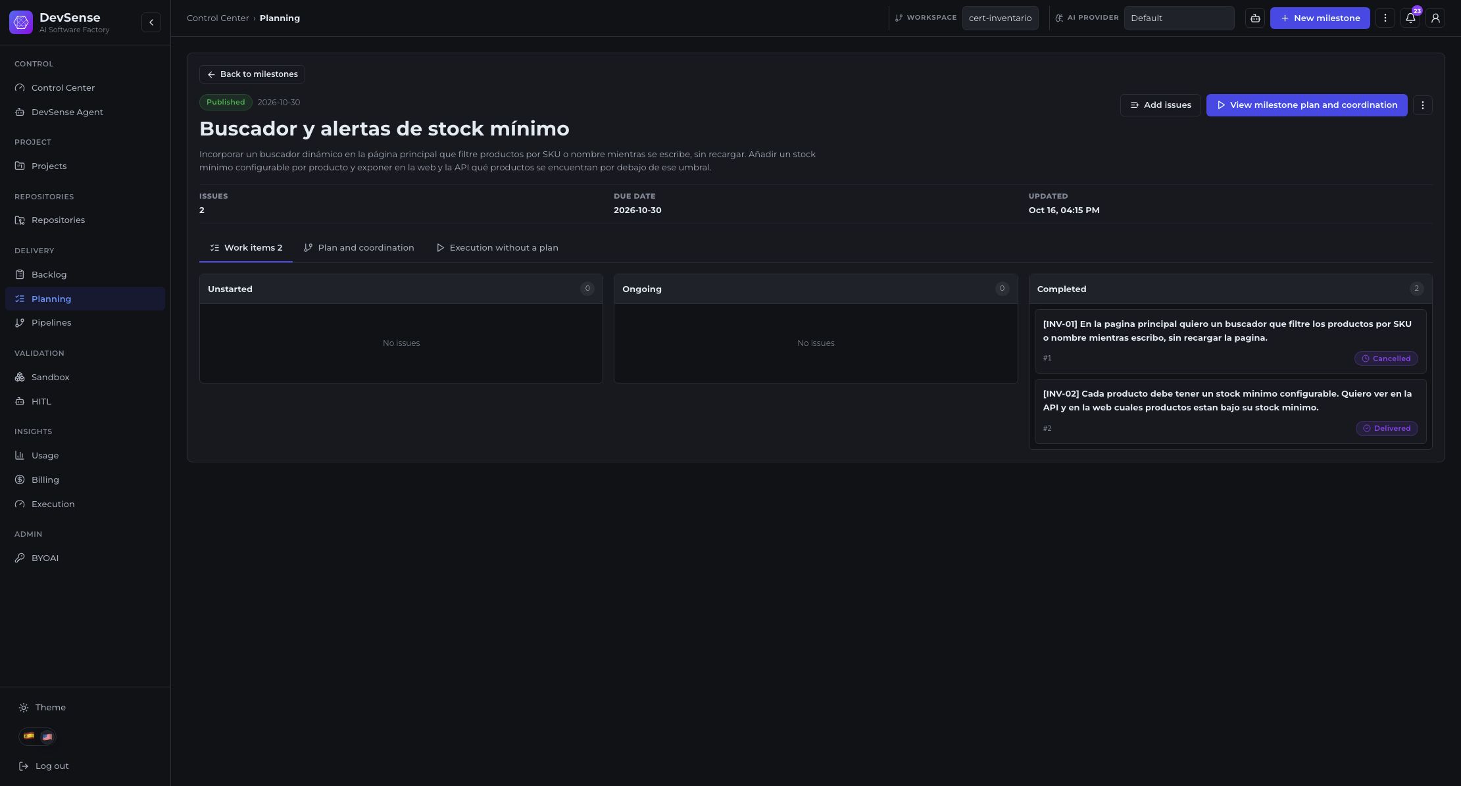Screen dimensions: 1461x786
Task: View milestone plan and coordination
Action: (1306, 105)
